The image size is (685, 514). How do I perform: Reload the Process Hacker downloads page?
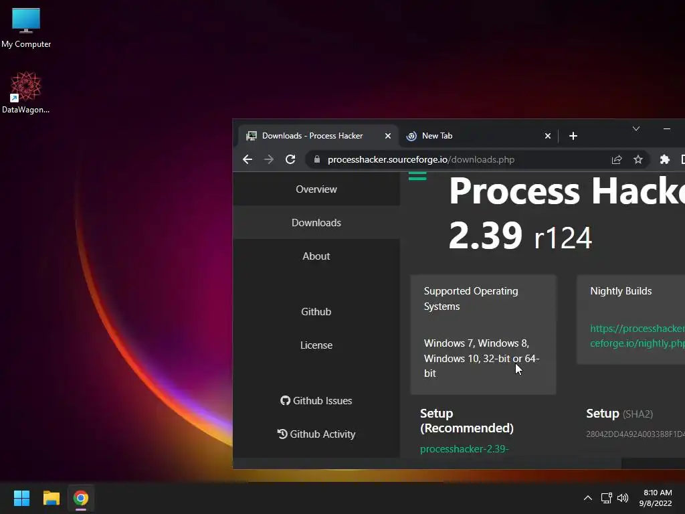tap(290, 159)
